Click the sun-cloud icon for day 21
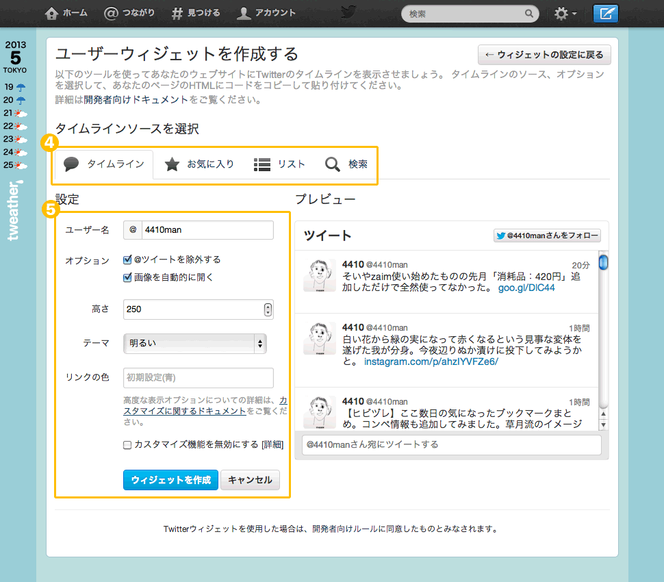Image resolution: width=664 pixels, height=582 pixels. pos(21,114)
